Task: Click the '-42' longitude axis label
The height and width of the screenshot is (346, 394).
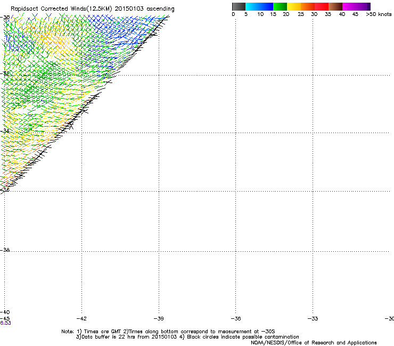Action: pos(81,319)
